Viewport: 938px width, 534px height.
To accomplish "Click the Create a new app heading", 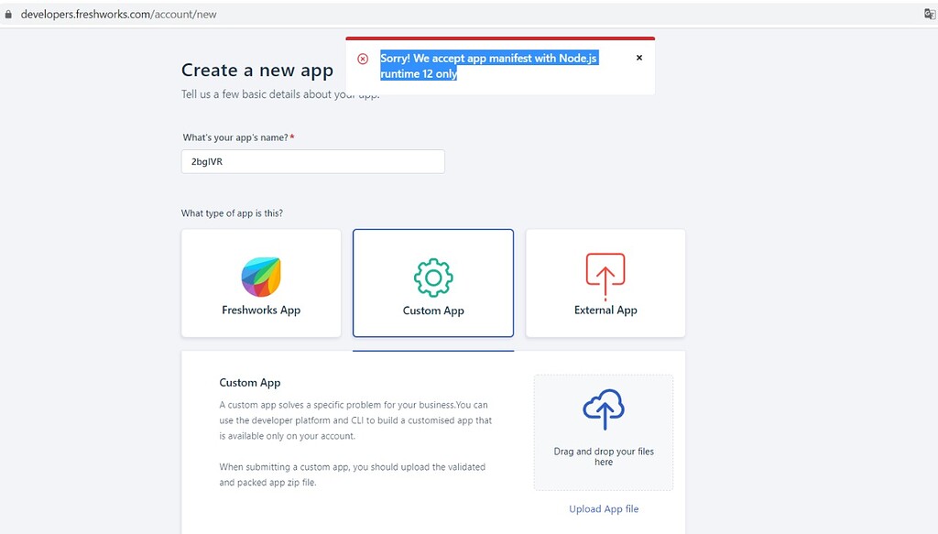I will click(256, 70).
